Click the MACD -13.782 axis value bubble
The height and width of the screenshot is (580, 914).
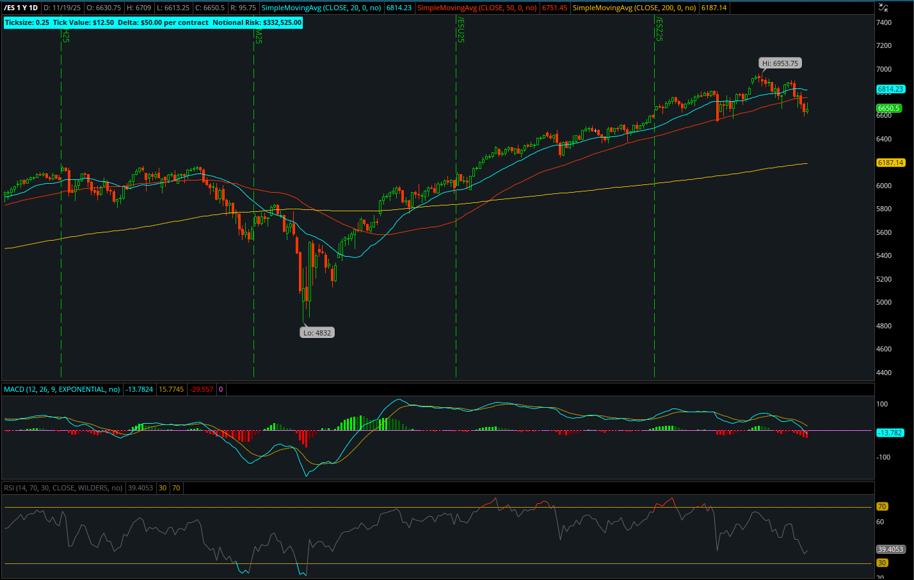click(x=891, y=433)
